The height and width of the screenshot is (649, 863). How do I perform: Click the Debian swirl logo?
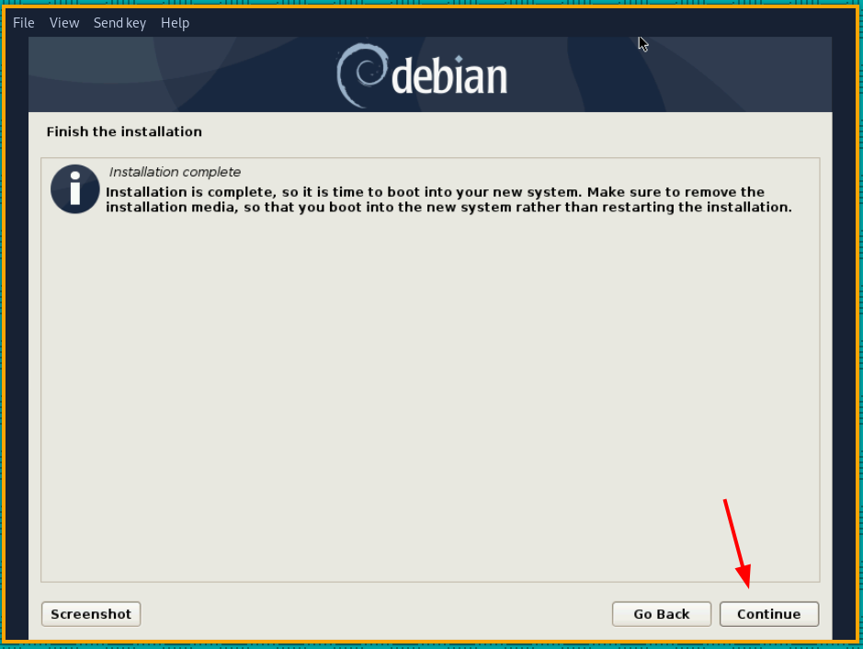coord(362,74)
